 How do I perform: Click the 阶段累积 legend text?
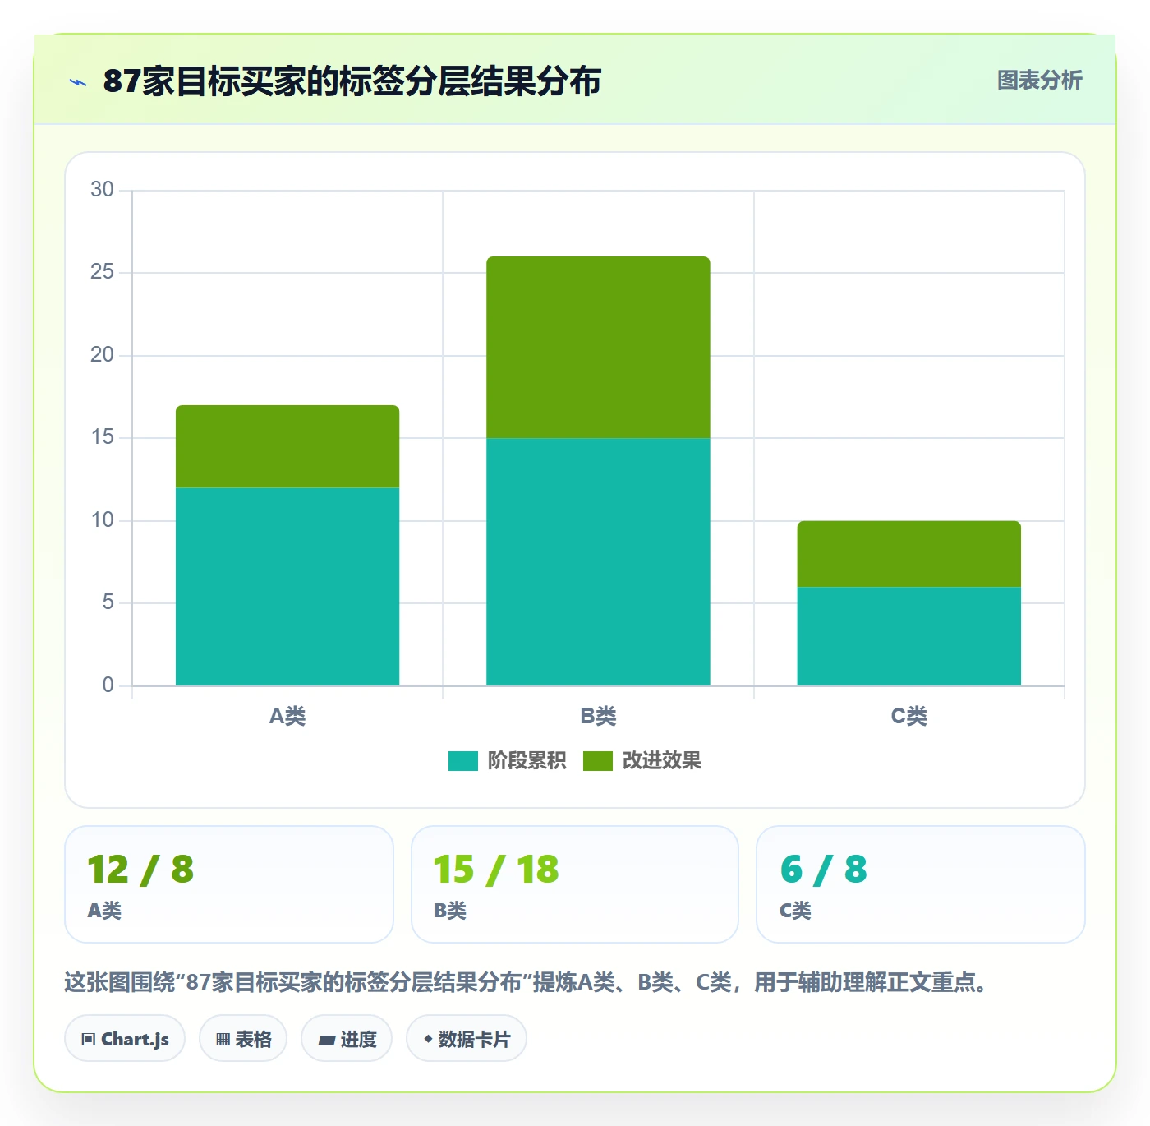(527, 761)
